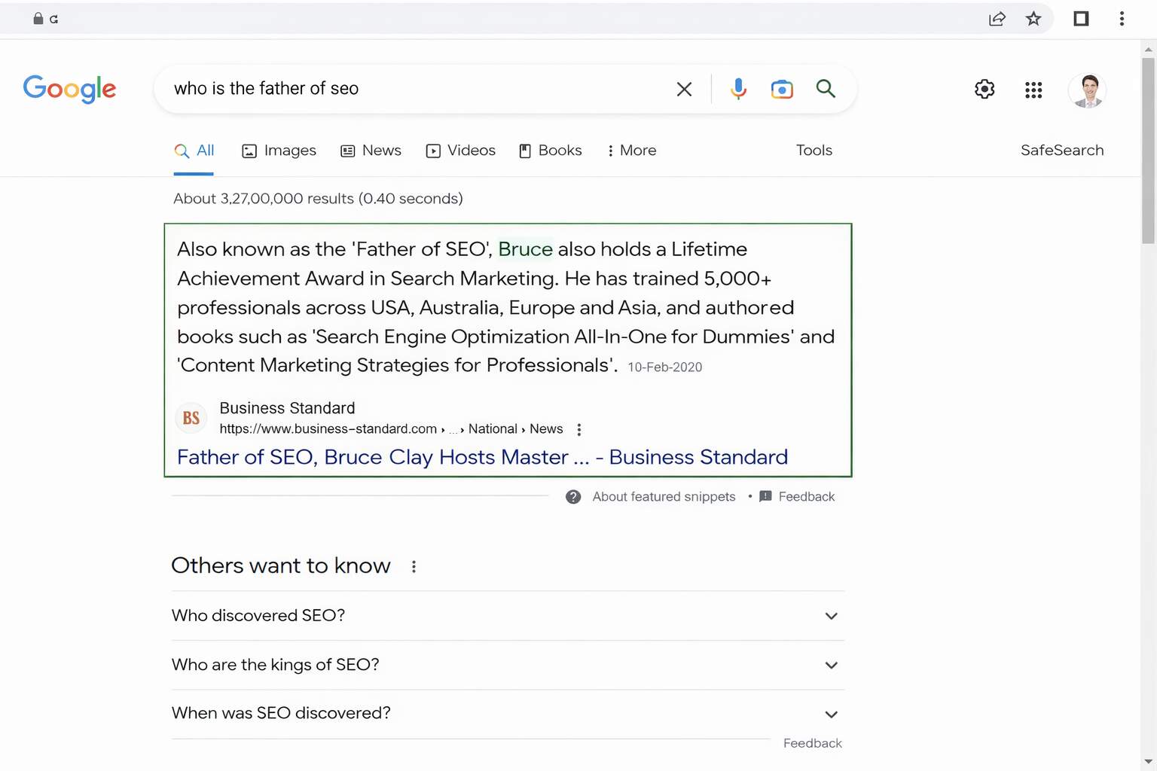Click the search magnifier icon

tap(826, 89)
